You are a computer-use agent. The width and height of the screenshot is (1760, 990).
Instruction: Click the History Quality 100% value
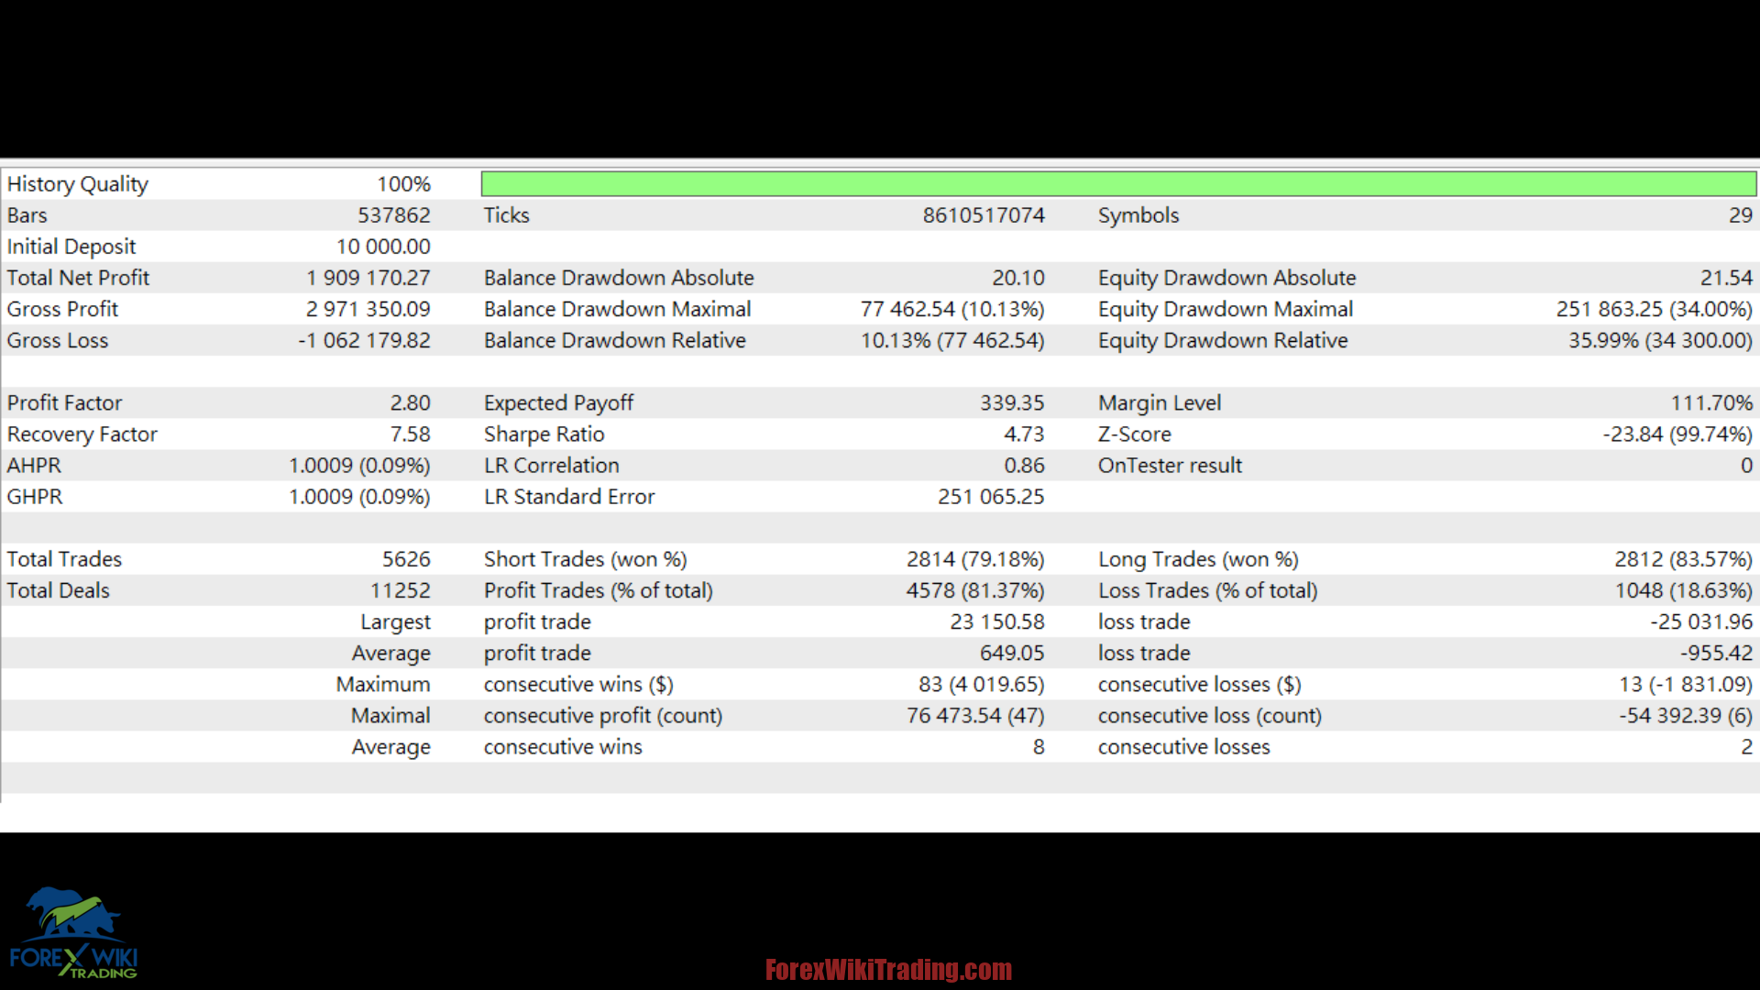(x=403, y=184)
